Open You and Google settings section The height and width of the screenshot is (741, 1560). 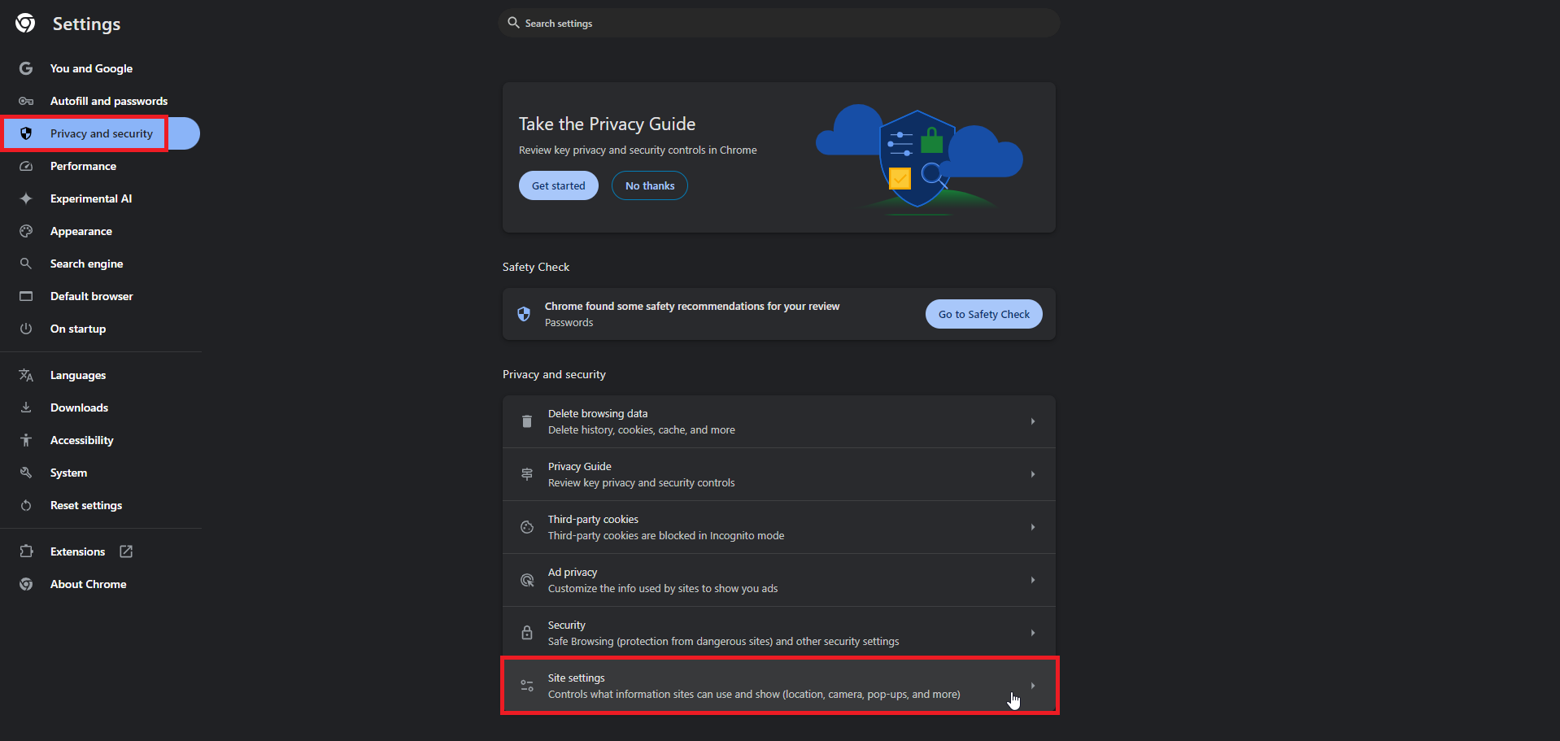(x=91, y=68)
